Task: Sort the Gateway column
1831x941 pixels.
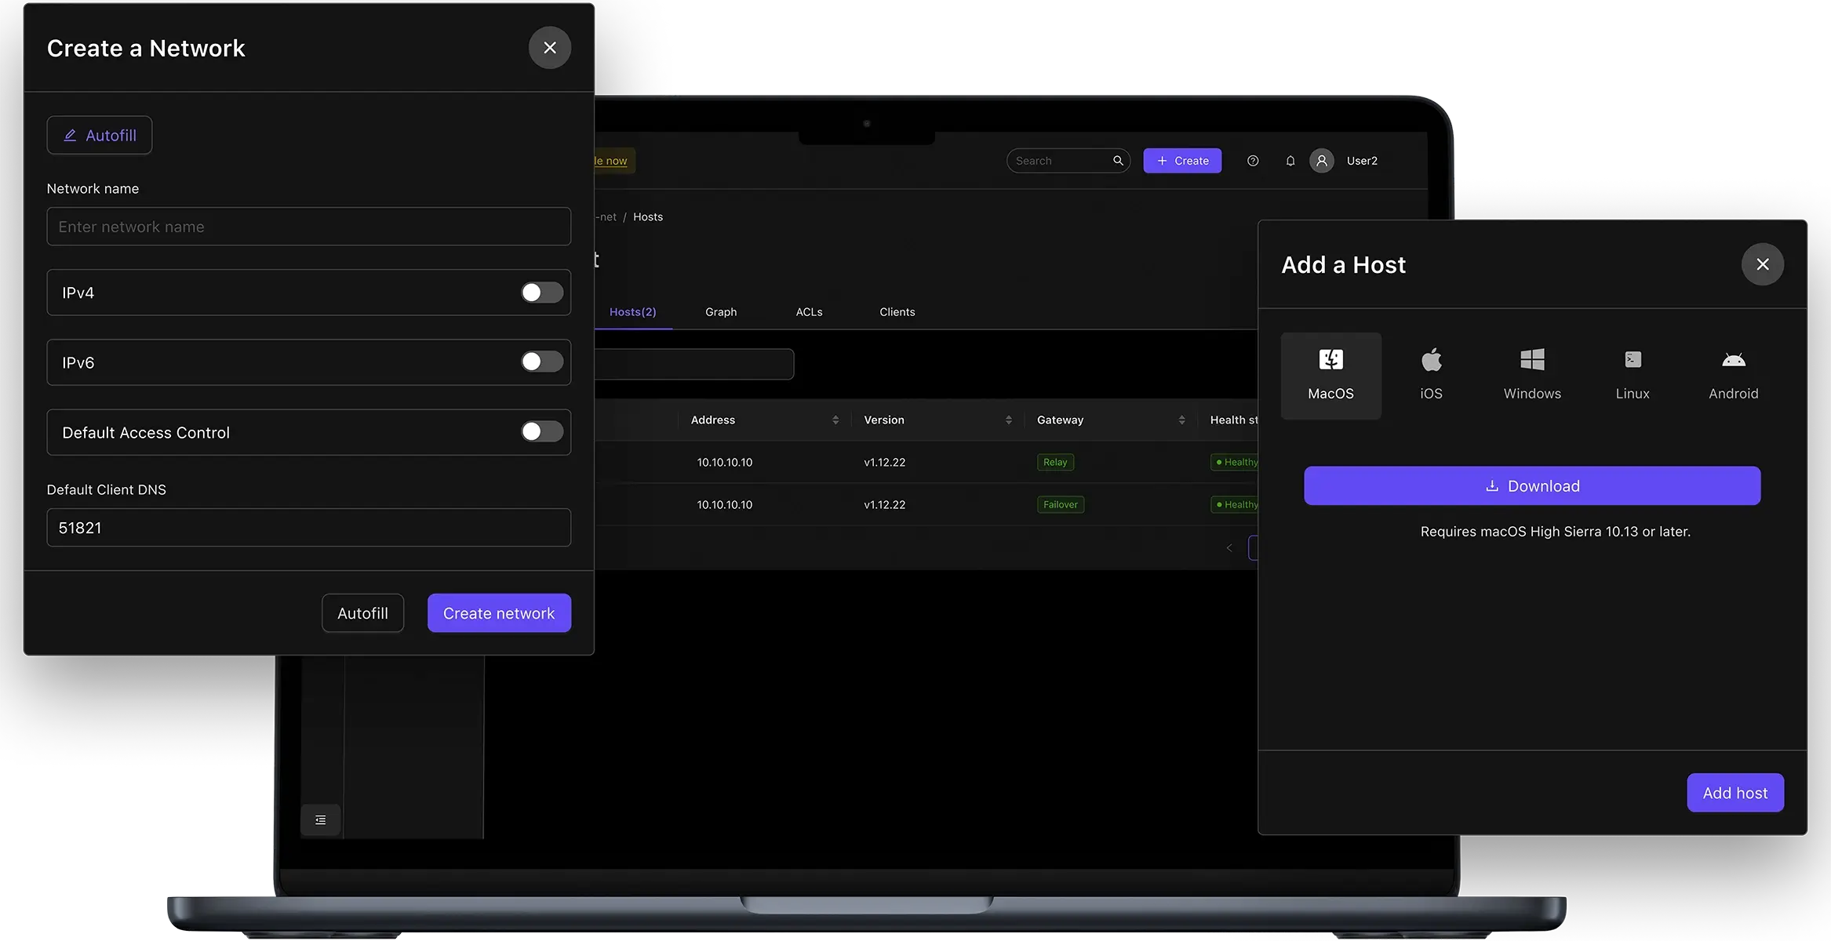Action: coord(1182,420)
